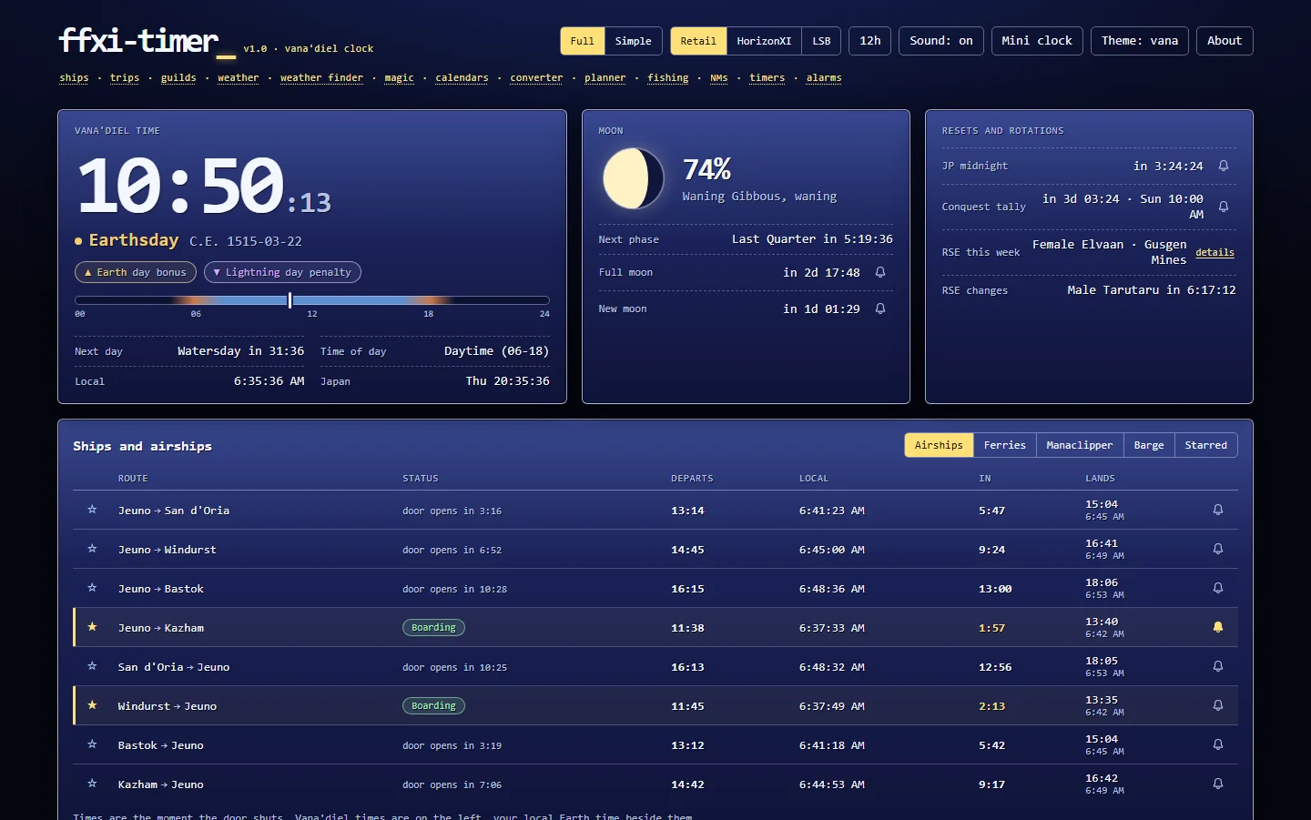This screenshot has width=1311, height=820.
Task: Star the San d'Oria → Jeuno route
Action: coord(92,666)
